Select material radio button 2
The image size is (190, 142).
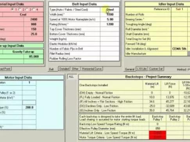[20, 9]
